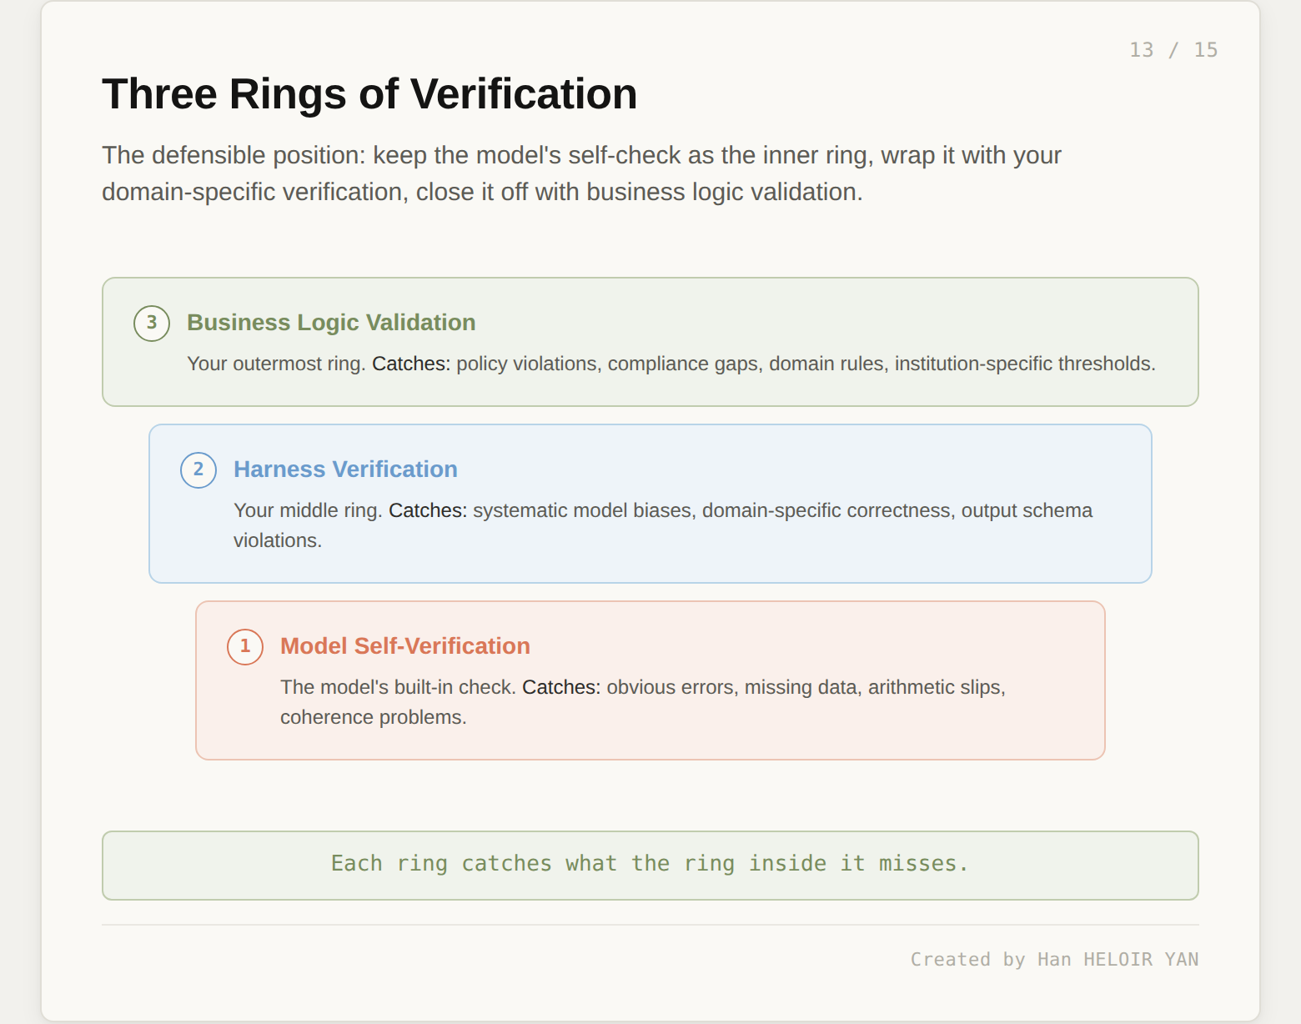Click the circled number 1 badge

(245, 647)
